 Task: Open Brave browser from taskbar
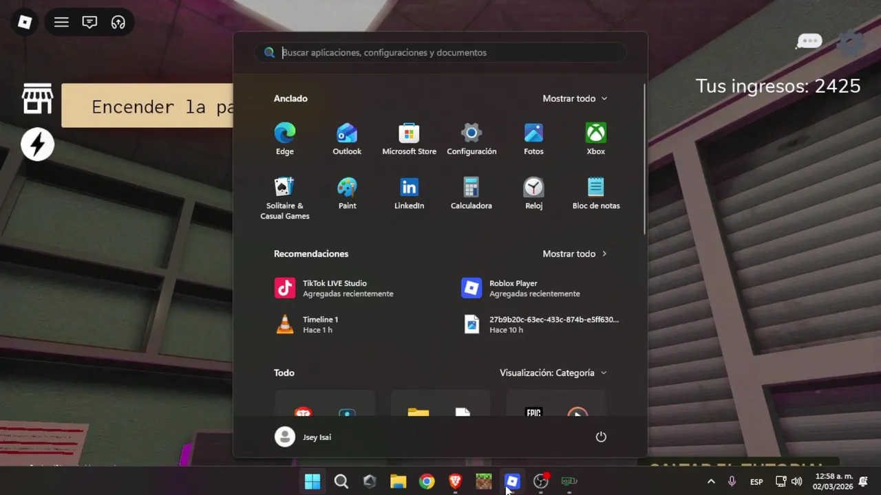[455, 481]
